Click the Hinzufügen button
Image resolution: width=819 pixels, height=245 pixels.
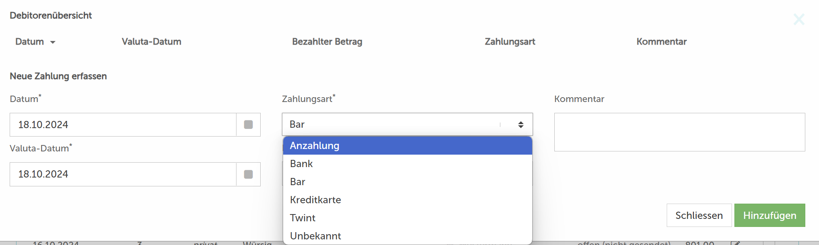click(769, 215)
